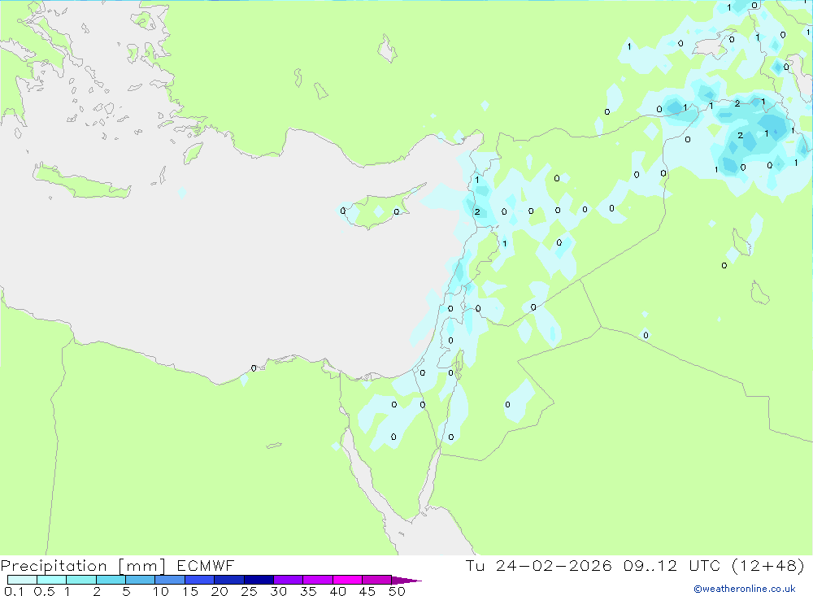This screenshot has width=813, height=596.
Task: Select the 1–2 mm legend color swatch
Action: point(80,580)
